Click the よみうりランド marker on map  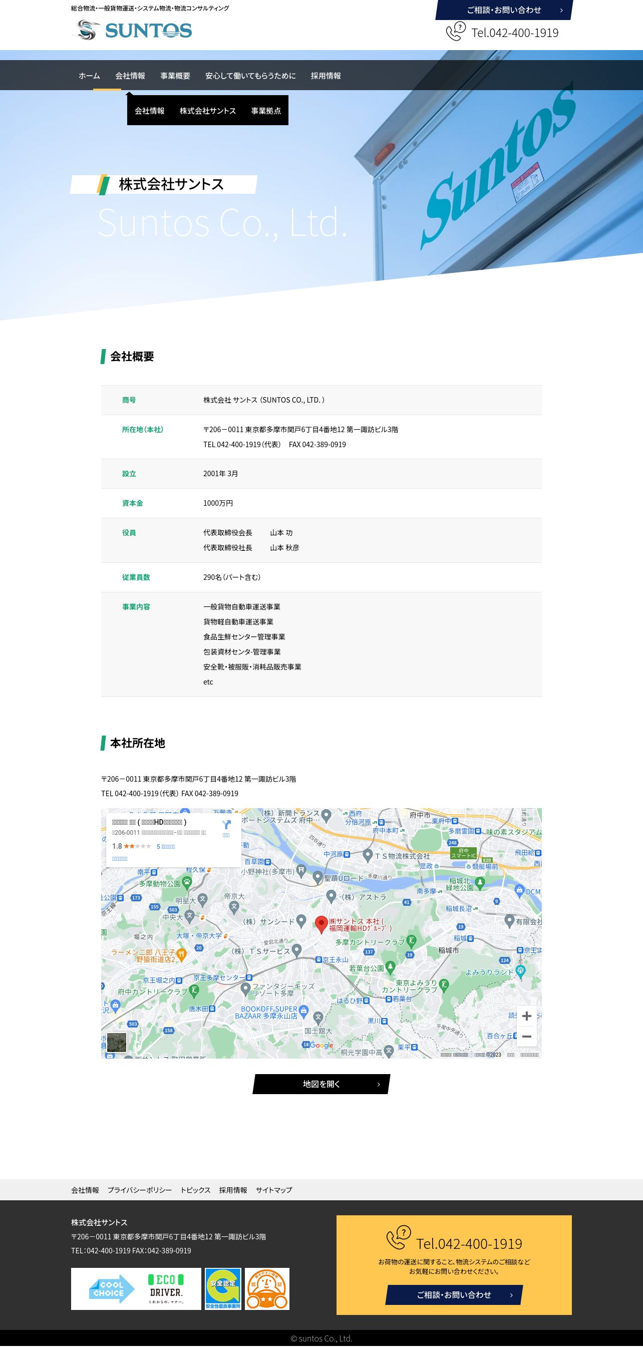click(520, 971)
